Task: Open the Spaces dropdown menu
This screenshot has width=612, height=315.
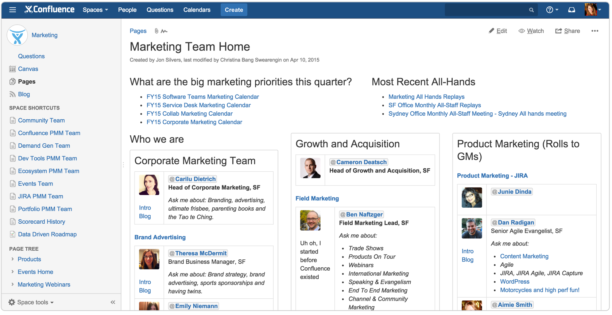Action: coord(95,10)
